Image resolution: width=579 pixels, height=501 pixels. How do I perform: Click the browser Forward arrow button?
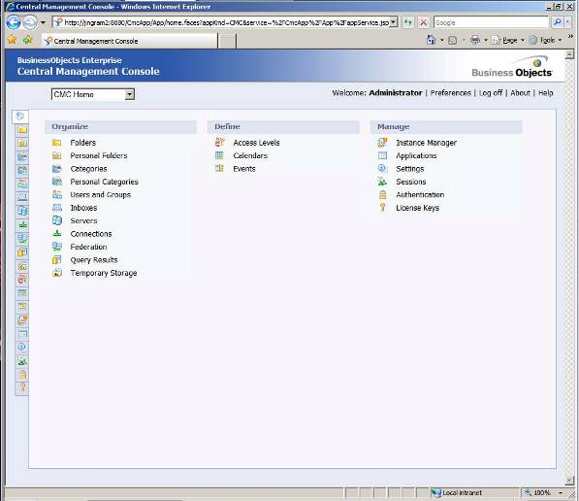click(30, 22)
